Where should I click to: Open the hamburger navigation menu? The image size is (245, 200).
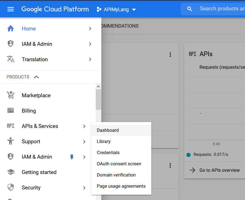11,9
